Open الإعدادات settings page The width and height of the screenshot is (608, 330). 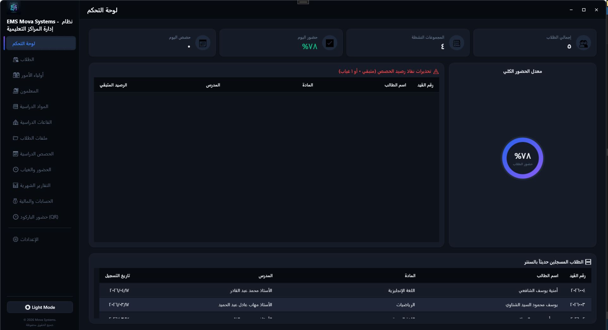pyautogui.click(x=40, y=239)
